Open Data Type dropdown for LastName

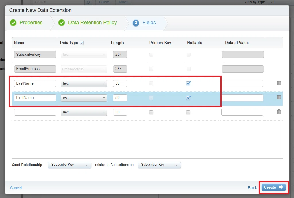(x=84, y=83)
